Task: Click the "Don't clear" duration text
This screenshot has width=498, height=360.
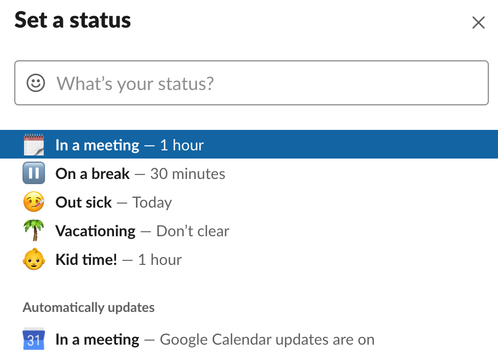Action: tap(193, 231)
